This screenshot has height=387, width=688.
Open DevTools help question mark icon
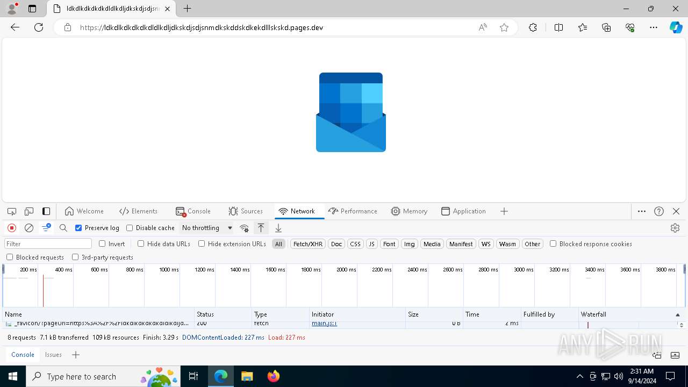pyautogui.click(x=659, y=211)
